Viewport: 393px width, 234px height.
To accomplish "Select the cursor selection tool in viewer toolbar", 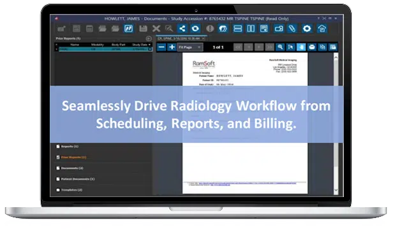I will (290, 47).
